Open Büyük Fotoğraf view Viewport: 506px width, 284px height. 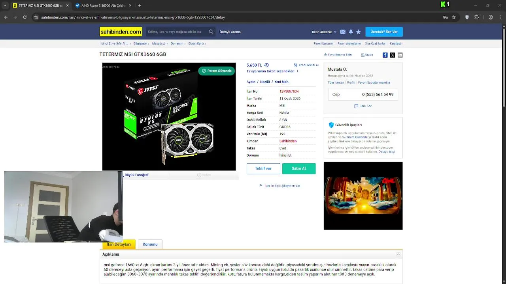click(136, 175)
